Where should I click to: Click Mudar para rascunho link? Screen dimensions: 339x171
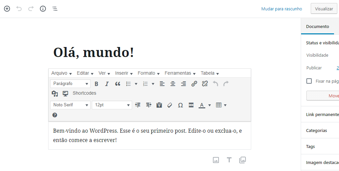pos(281,9)
